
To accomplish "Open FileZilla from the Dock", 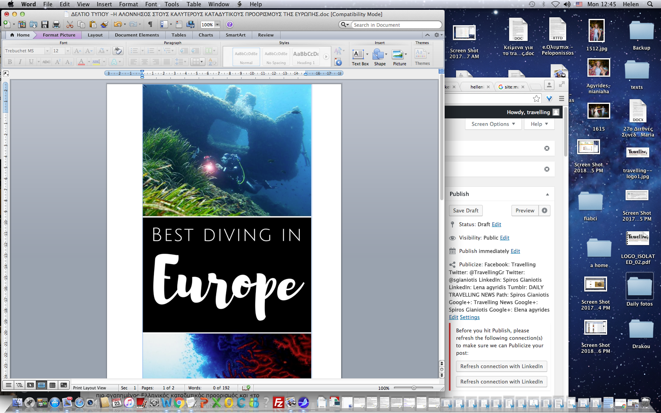I will [279, 403].
